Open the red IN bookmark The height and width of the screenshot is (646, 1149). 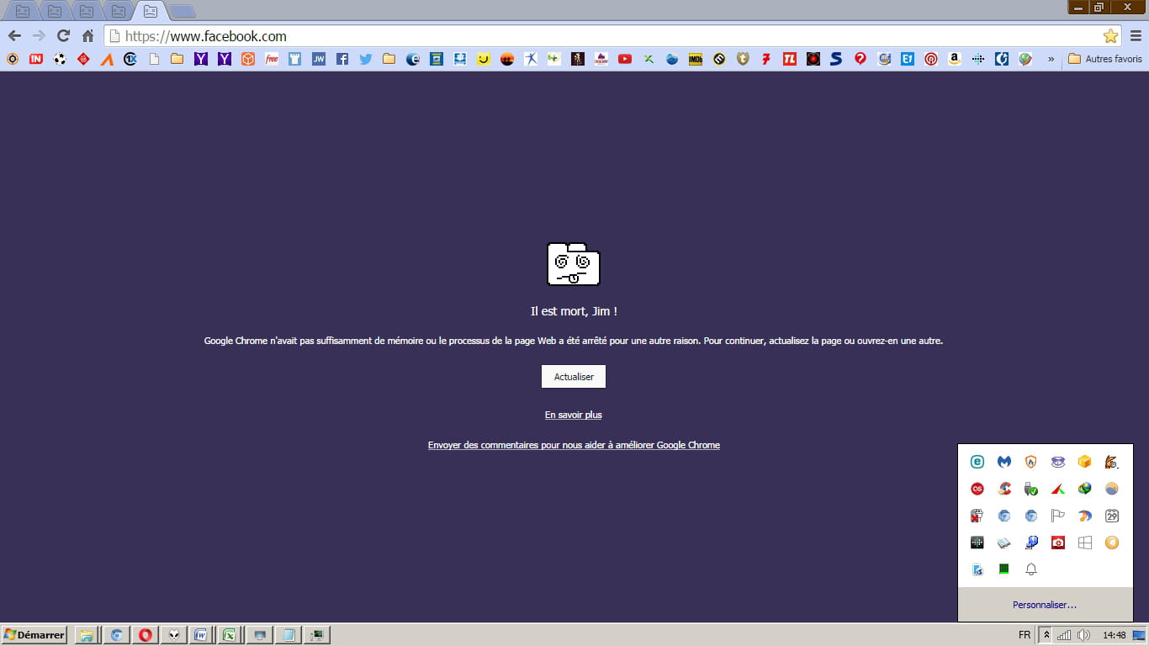35,59
